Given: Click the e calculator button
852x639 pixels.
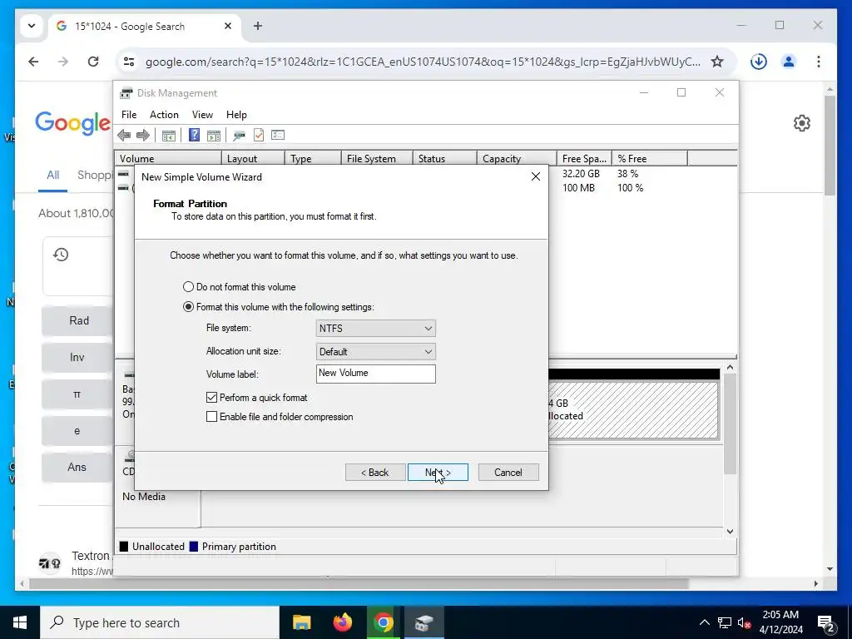Looking at the screenshot, I should tap(77, 430).
